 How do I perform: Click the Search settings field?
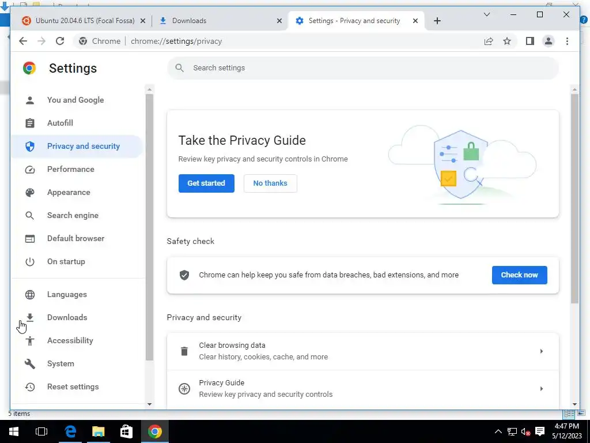point(363,68)
